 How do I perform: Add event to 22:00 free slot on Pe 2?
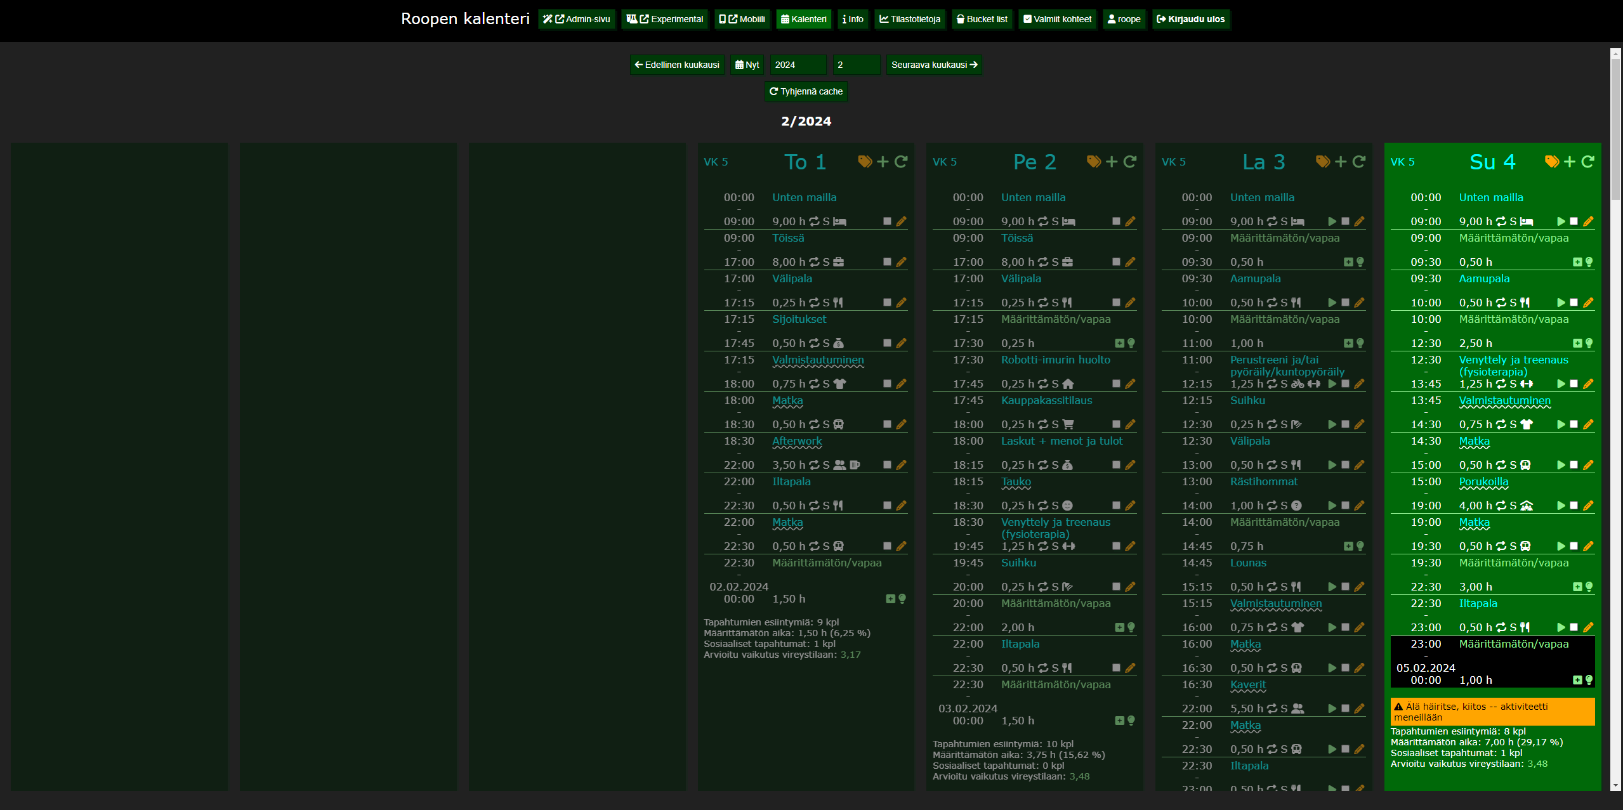point(1120,627)
